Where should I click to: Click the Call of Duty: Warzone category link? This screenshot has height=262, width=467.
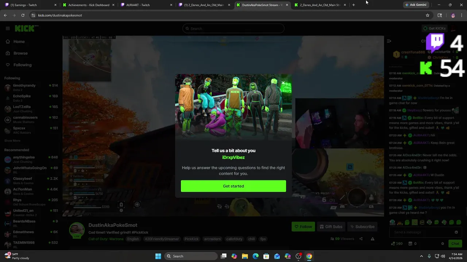[106, 239]
